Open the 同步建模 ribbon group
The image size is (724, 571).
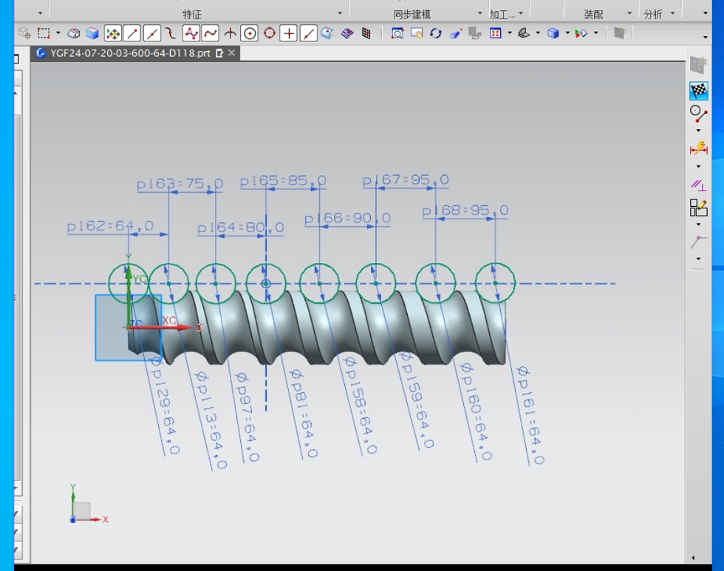(411, 14)
